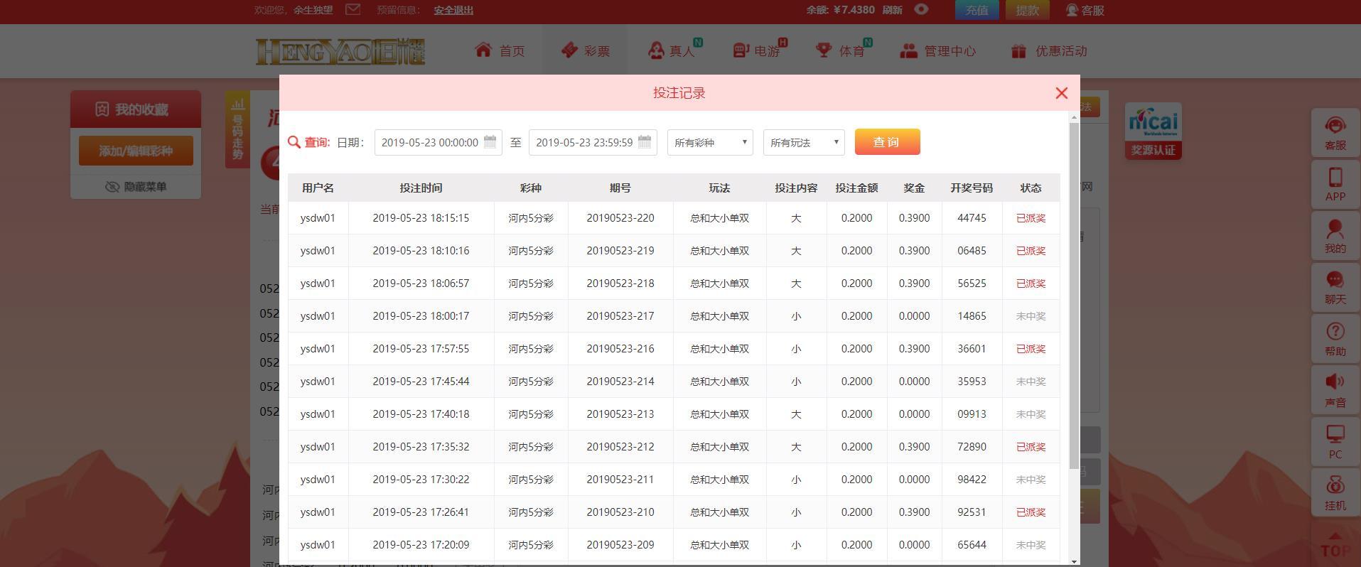Toggle 声音 sound icon in sidebar
Screen dimensions: 1361x567
(x=1335, y=391)
